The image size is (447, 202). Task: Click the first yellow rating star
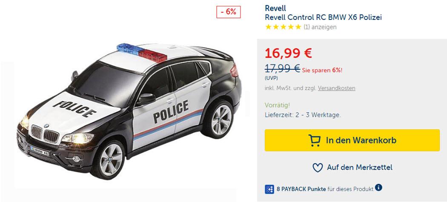point(268,27)
